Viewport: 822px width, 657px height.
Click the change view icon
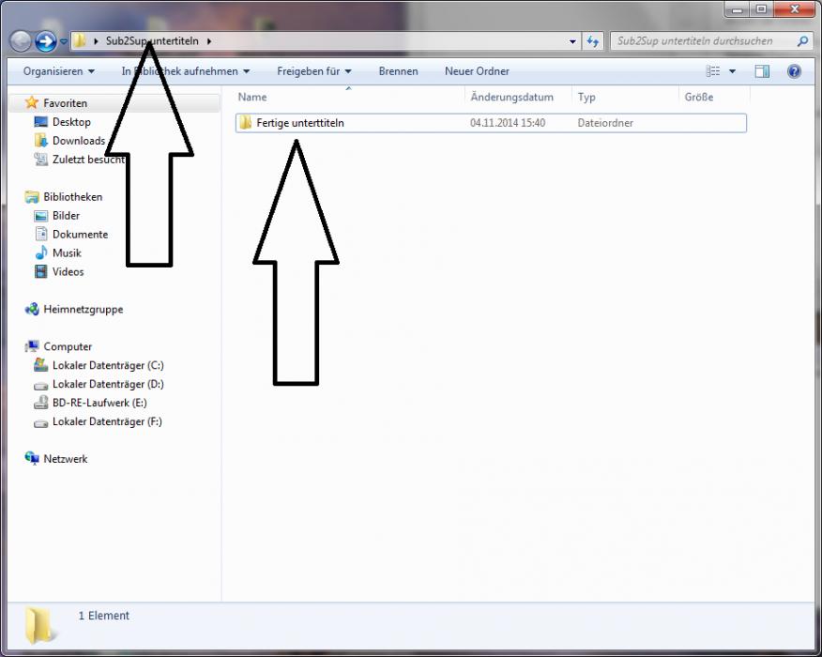(x=713, y=71)
